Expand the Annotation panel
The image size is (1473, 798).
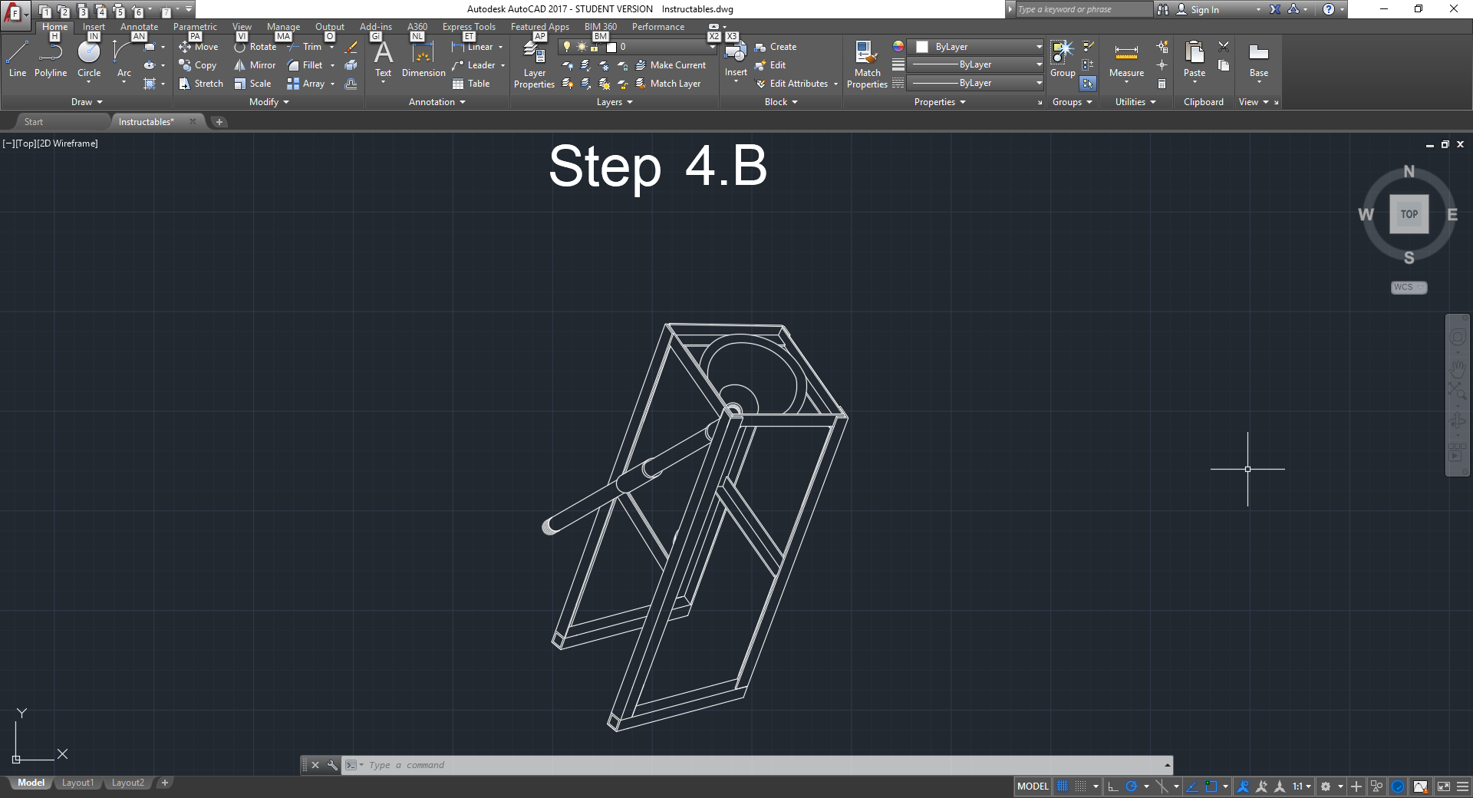pos(437,102)
